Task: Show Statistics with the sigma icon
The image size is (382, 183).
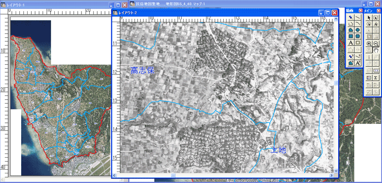Action: pyautogui.click(x=376, y=77)
